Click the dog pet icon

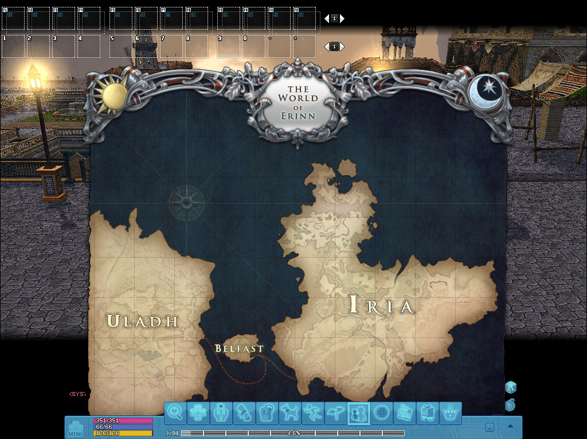[290, 413]
